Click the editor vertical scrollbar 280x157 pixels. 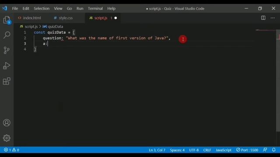click(278, 81)
